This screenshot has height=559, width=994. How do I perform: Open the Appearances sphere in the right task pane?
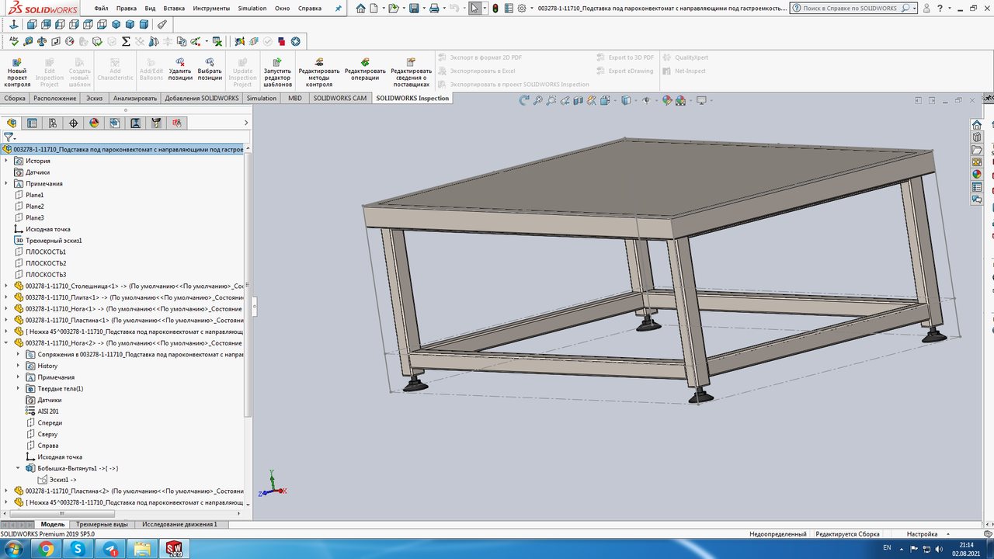(977, 175)
